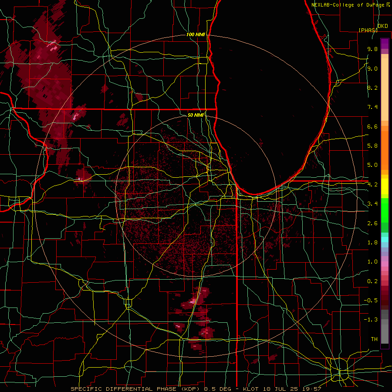Pick the yellow segment of the color bar
Screen dimensions: 392x392
[x=385, y=186]
